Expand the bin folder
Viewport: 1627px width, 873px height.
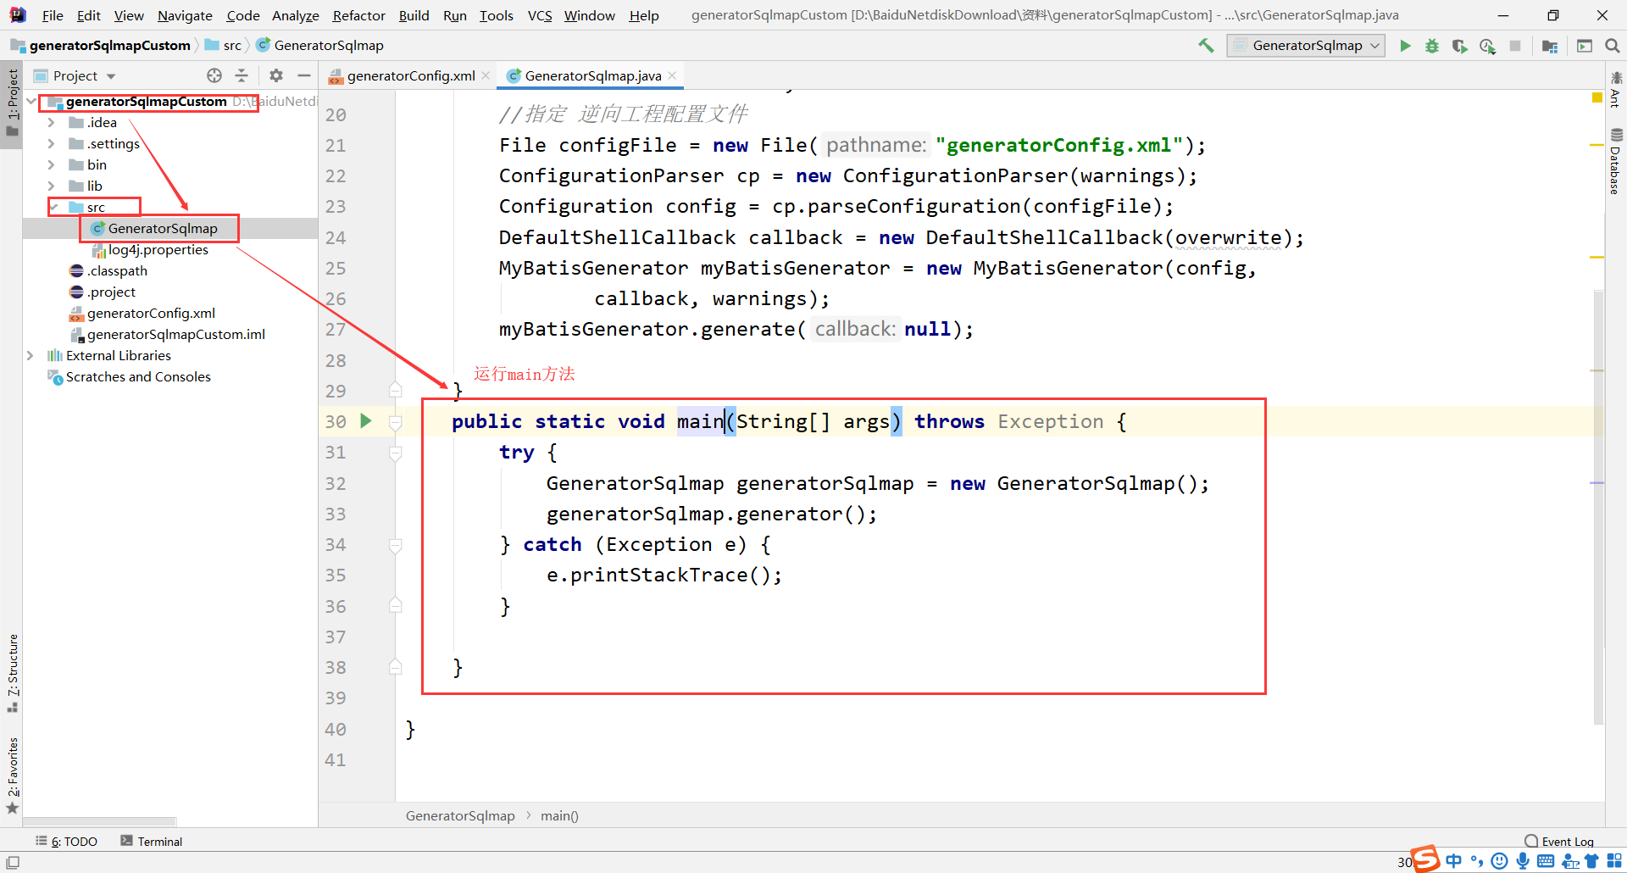tap(51, 164)
